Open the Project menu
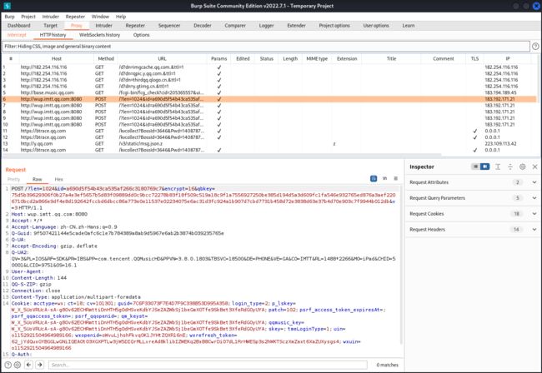Screen dimensions: 542x373 pyautogui.click(x=28, y=17)
